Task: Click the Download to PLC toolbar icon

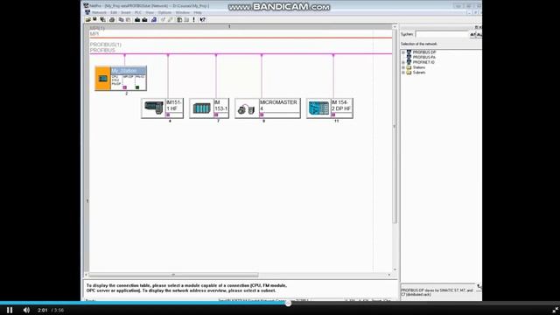Action: point(137,19)
